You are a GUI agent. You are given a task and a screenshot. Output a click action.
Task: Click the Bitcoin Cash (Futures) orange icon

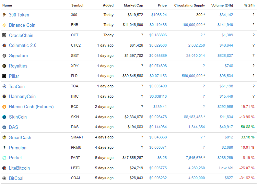pyautogui.click(x=4, y=107)
